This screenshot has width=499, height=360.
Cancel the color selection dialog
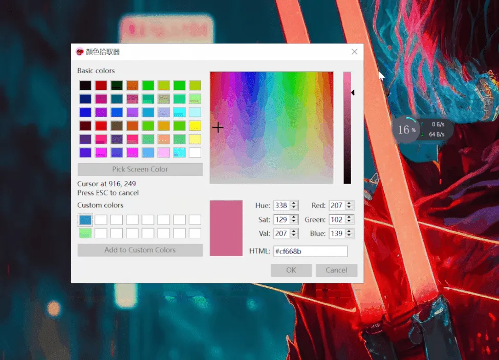(x=336, y=270)
